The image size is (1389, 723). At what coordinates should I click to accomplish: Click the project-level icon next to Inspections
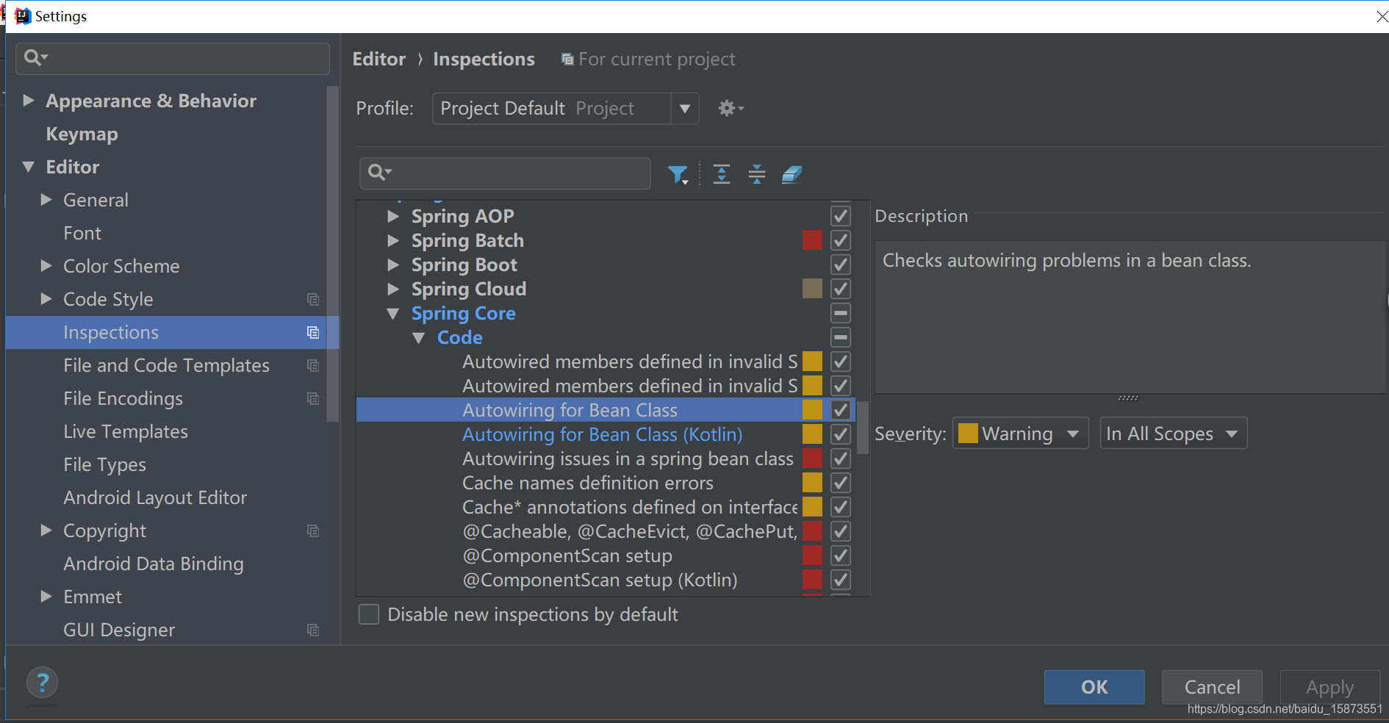click(313, 332)
